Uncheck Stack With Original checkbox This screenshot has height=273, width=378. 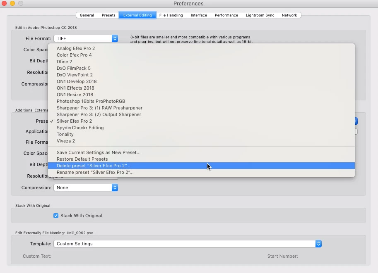click(56, 216)
